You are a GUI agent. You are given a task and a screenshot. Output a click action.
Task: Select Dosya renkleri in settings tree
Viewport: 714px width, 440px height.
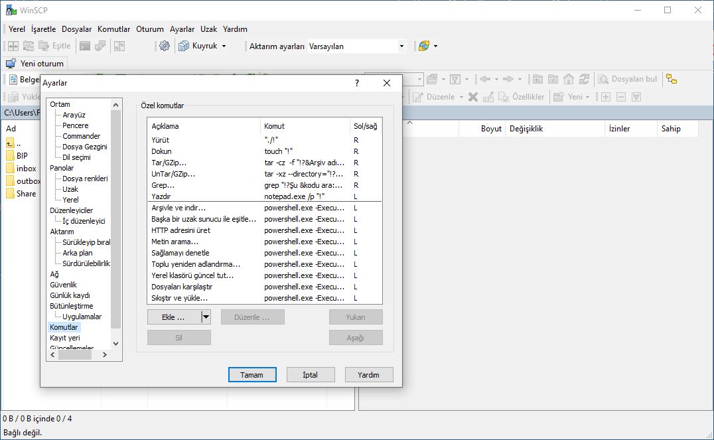[85, 179]
